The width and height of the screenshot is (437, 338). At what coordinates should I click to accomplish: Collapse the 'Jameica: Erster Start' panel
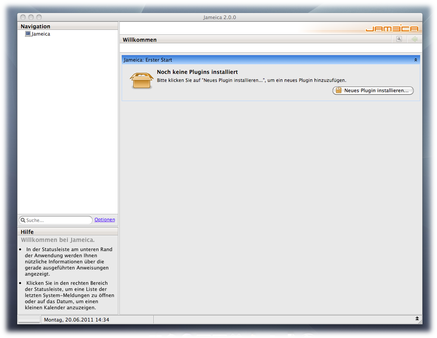pos(416,60)
